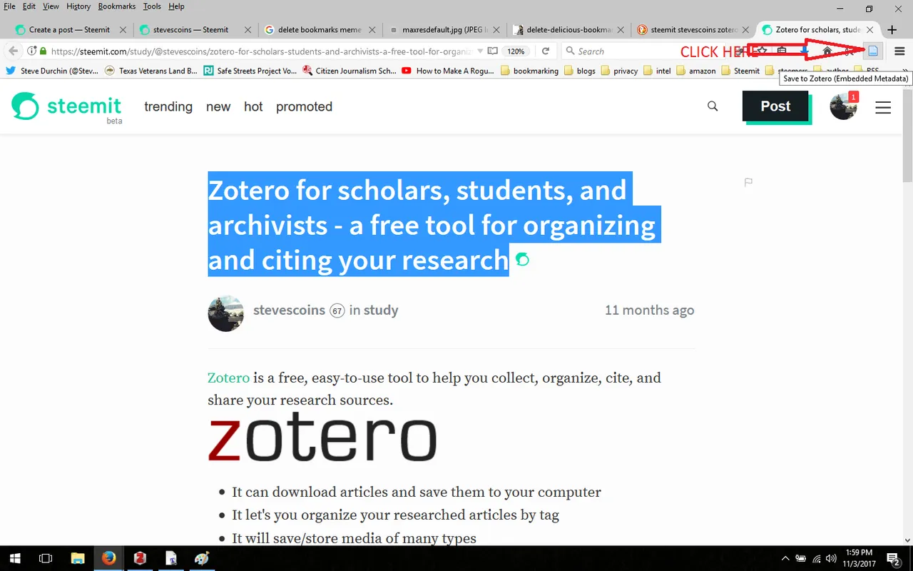
Task: Open the Firefox hamburger menu
Action: tap(899, 51)
